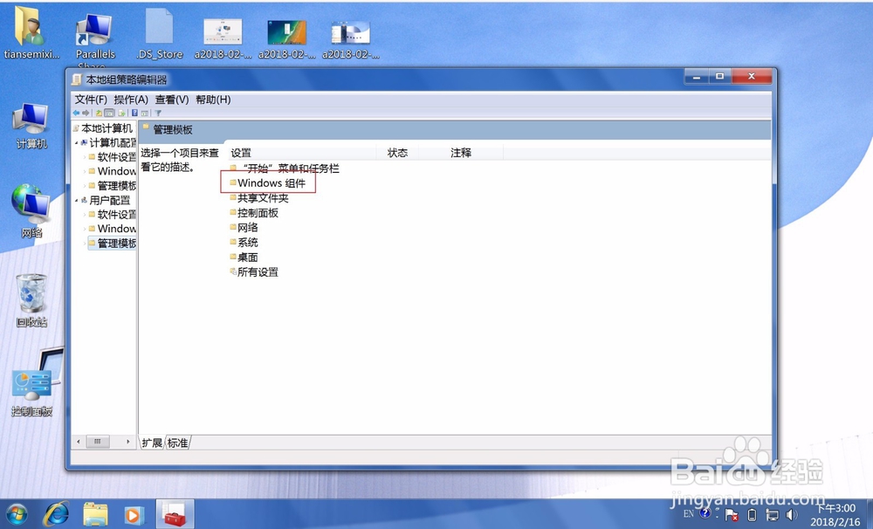
Task: Click the tree pane horizontal scrollbar thumb
Action: pyautogui.click(x=98, y=442)
